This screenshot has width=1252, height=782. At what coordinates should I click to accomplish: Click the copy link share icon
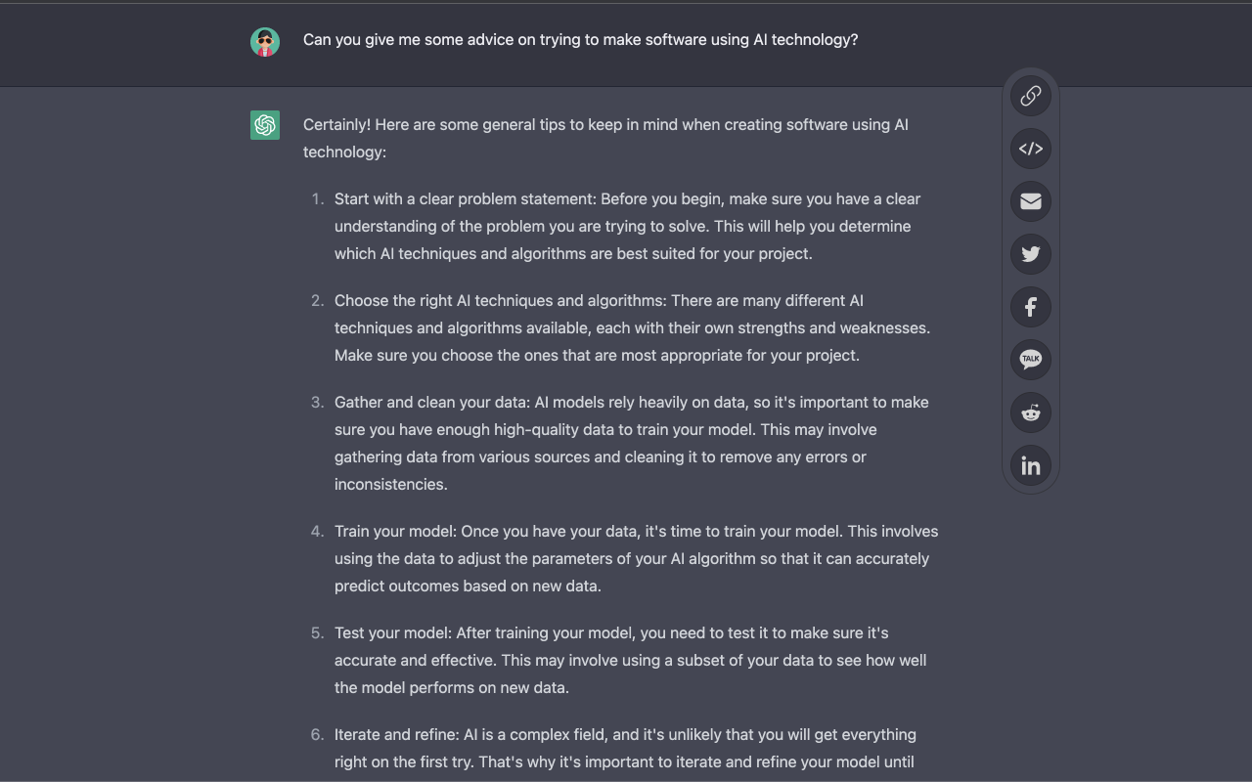pos(1030,96)
